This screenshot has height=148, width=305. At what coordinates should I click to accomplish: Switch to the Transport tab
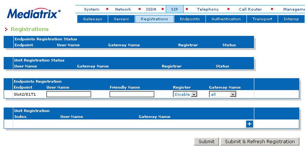pyautogui.click(x=262, y=19)
